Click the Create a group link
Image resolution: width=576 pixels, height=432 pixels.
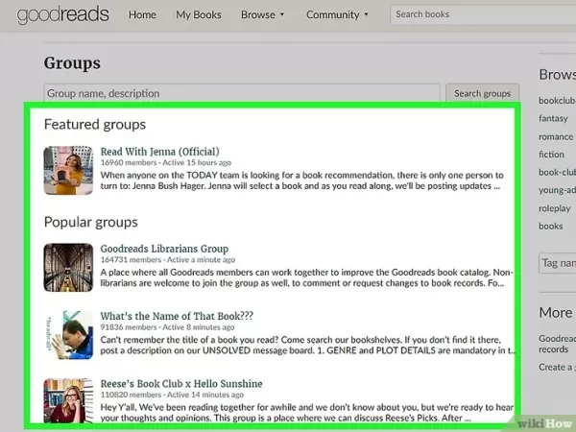557,367
